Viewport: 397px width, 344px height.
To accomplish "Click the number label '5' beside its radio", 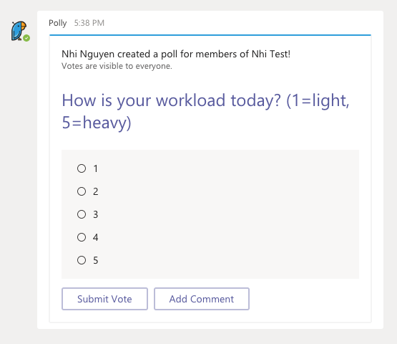I will tap(95, 260).
